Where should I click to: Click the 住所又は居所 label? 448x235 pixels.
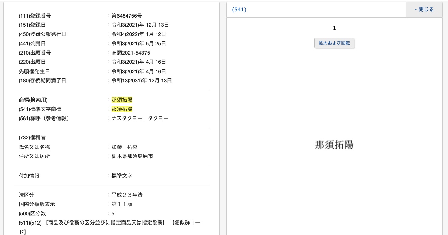pos(34,156)
